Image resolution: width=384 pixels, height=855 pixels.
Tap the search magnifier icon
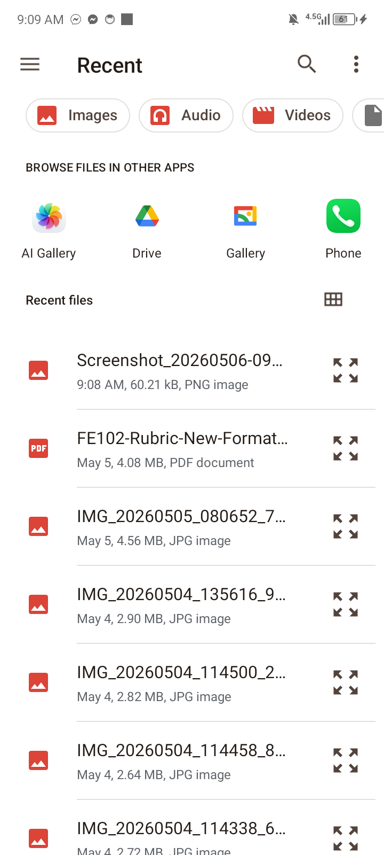(307, 64)
